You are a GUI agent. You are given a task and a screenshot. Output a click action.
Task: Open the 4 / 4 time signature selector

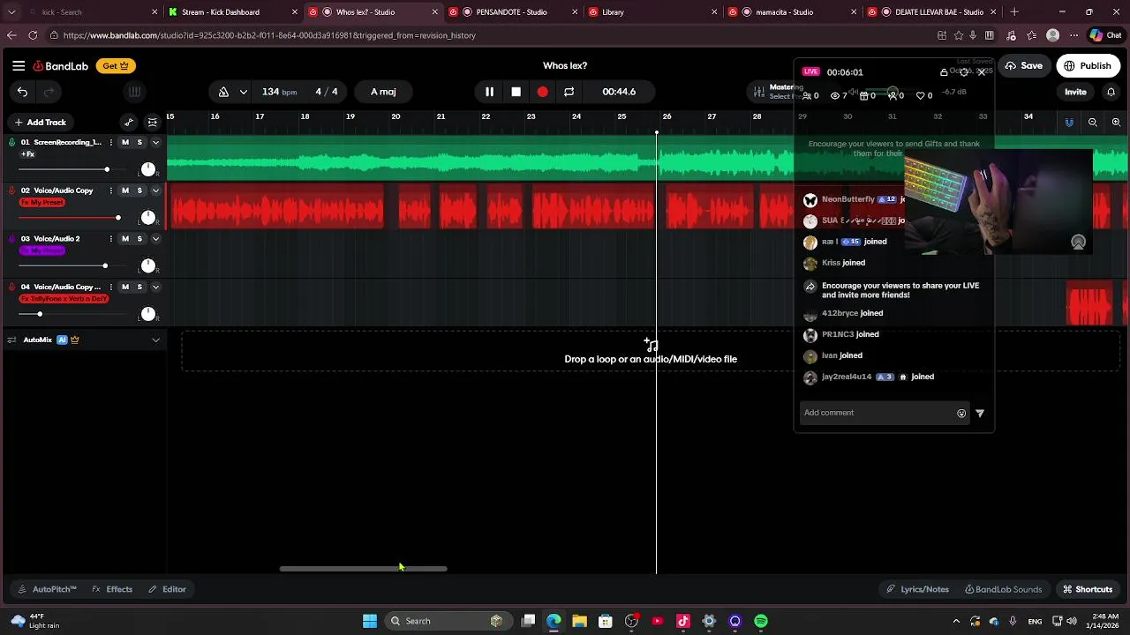point(327,92)
